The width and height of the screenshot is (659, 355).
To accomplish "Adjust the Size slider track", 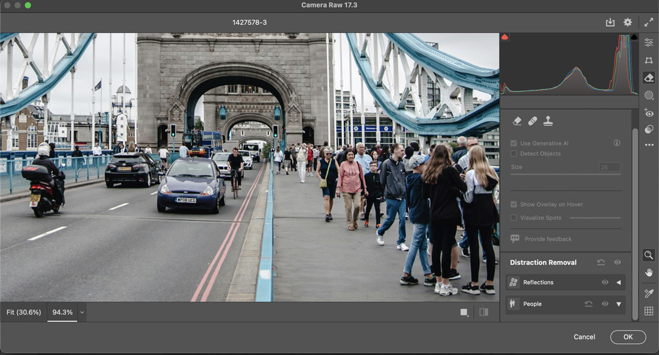I will [565, 174].
